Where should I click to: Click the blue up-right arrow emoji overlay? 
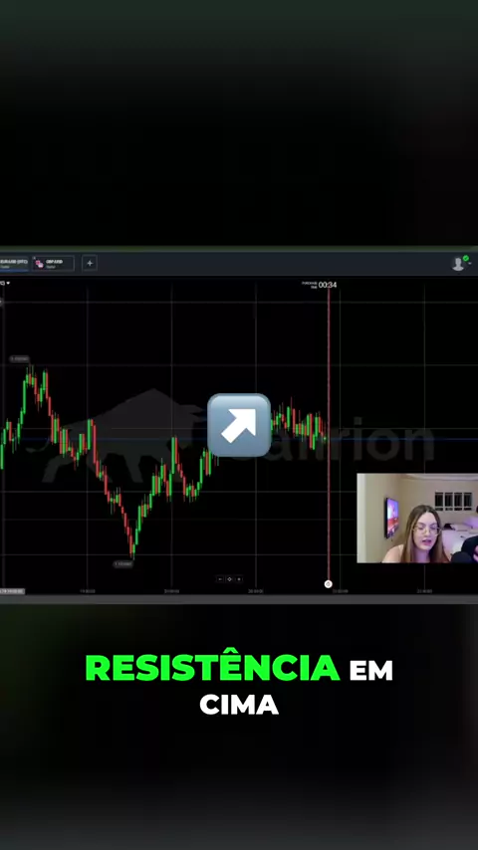tap(239, 425)
